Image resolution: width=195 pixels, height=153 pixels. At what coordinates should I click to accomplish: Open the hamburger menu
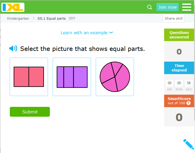point(187,7)
